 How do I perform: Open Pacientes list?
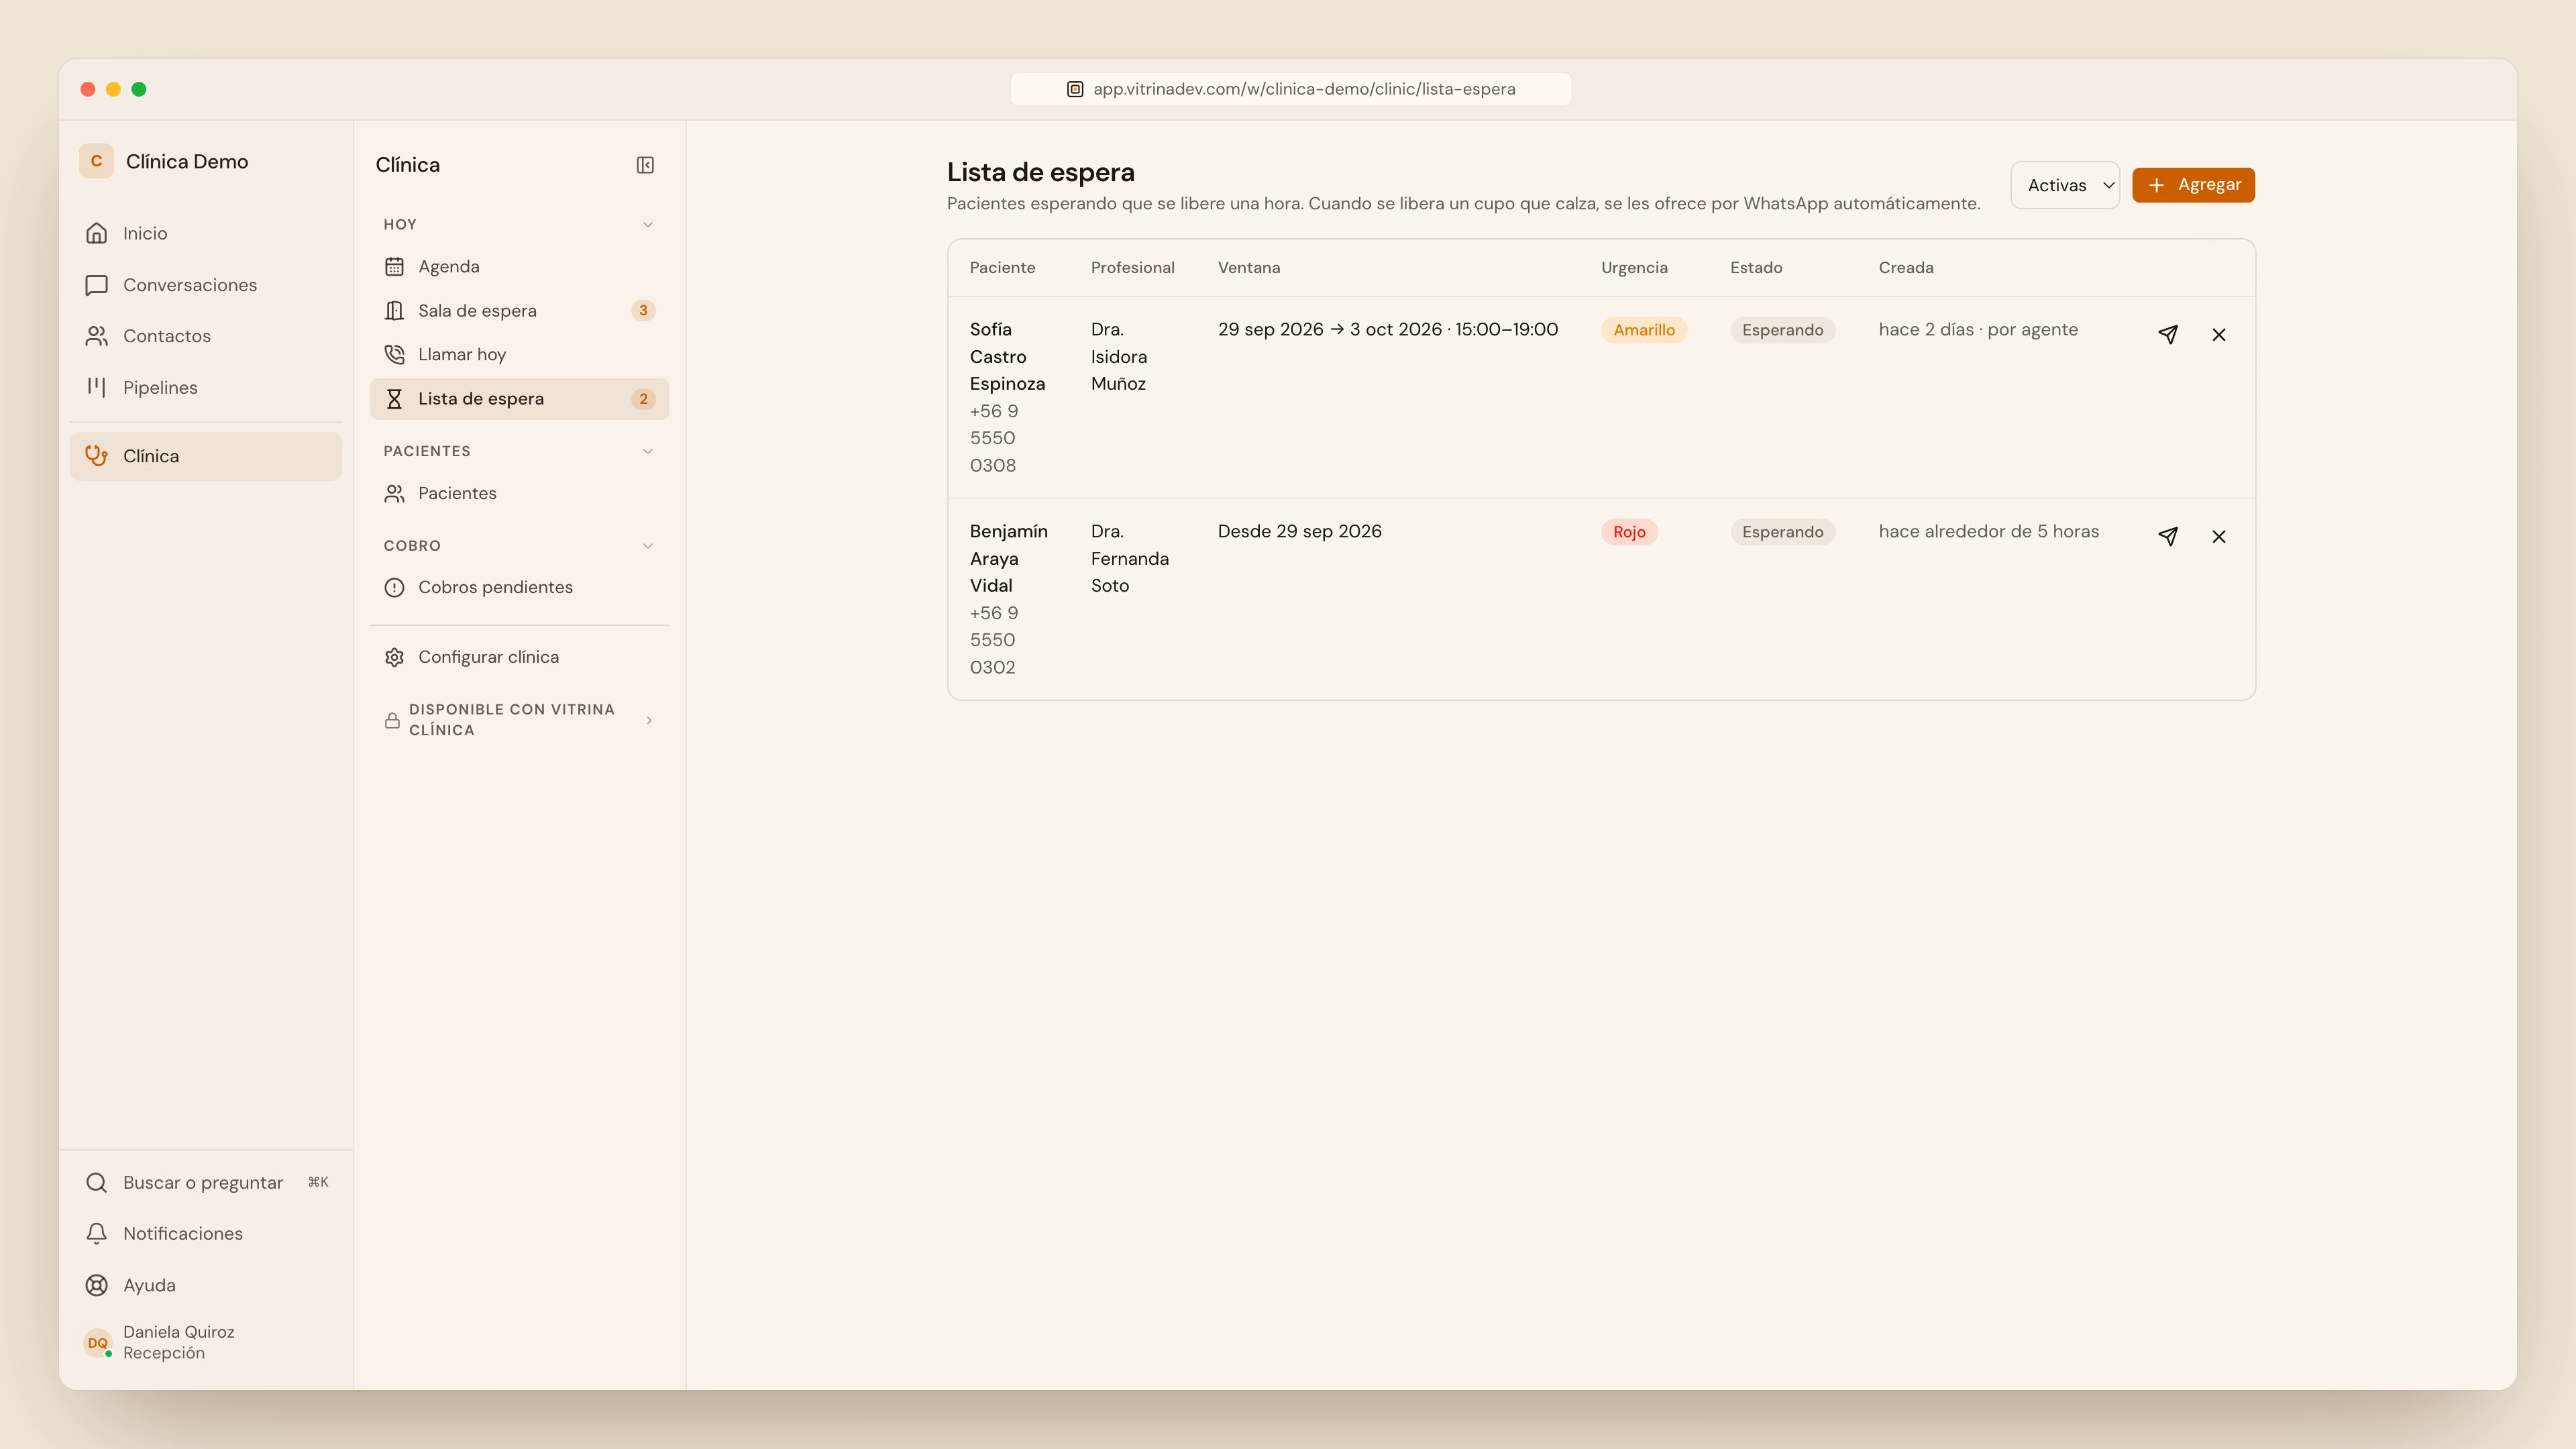point(519,493)
